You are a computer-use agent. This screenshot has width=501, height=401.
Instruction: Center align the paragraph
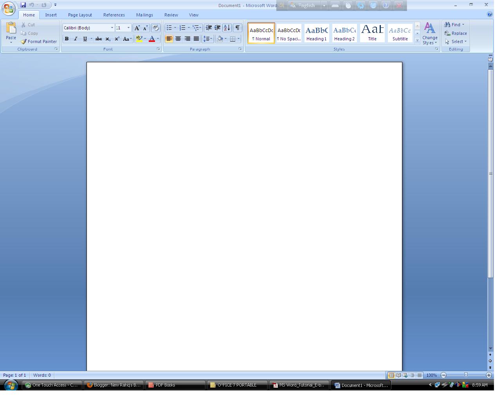(x=178, y=38)
